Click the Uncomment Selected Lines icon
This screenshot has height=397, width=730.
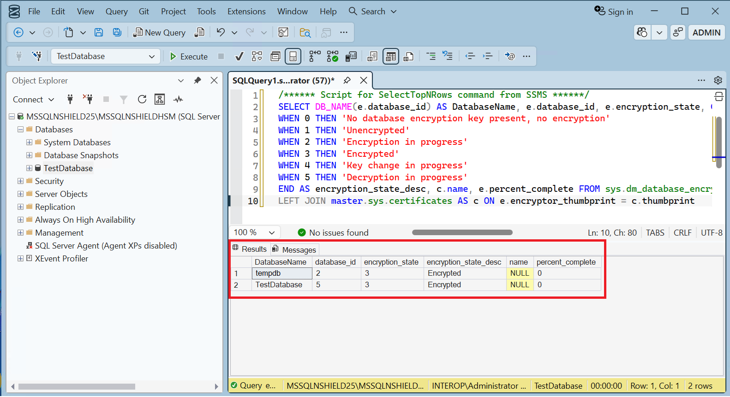pyautogui.click(x=448, y=56)
